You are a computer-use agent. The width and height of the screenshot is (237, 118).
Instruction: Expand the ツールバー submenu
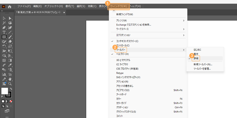[148, 50]
